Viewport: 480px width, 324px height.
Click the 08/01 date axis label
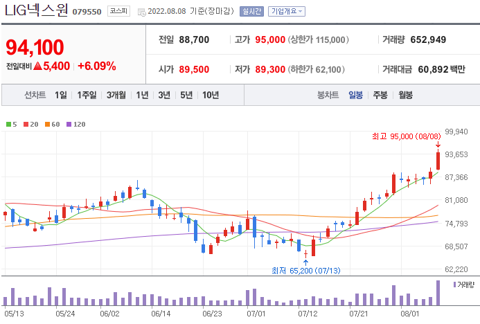[x=410, y=314]
